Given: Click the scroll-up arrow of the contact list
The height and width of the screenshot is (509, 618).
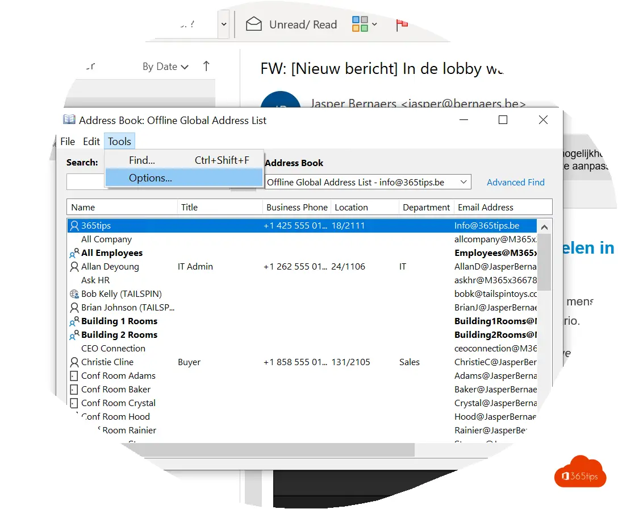Looking at the screenshot, I should (544, 227).
